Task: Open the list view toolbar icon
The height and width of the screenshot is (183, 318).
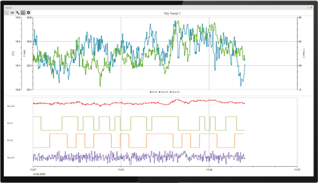Action: tap(12, 13)
